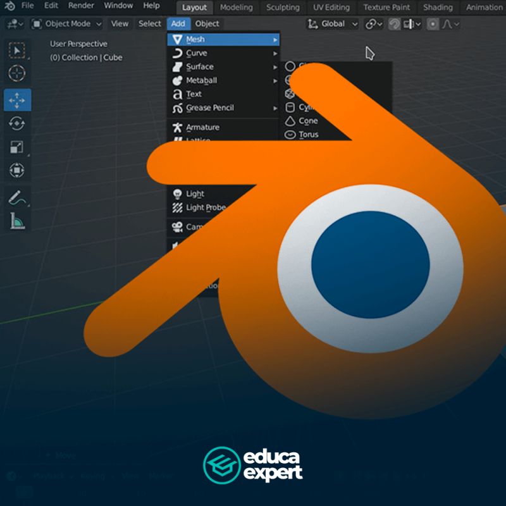Switch to the UV Editing tab
The width and height of the screenshot is (506, 506).
point(331,8)
